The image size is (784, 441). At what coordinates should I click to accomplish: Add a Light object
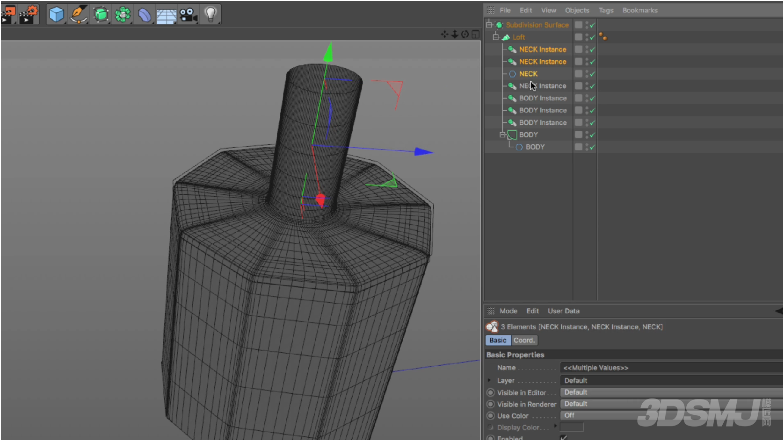pos(211,14)
